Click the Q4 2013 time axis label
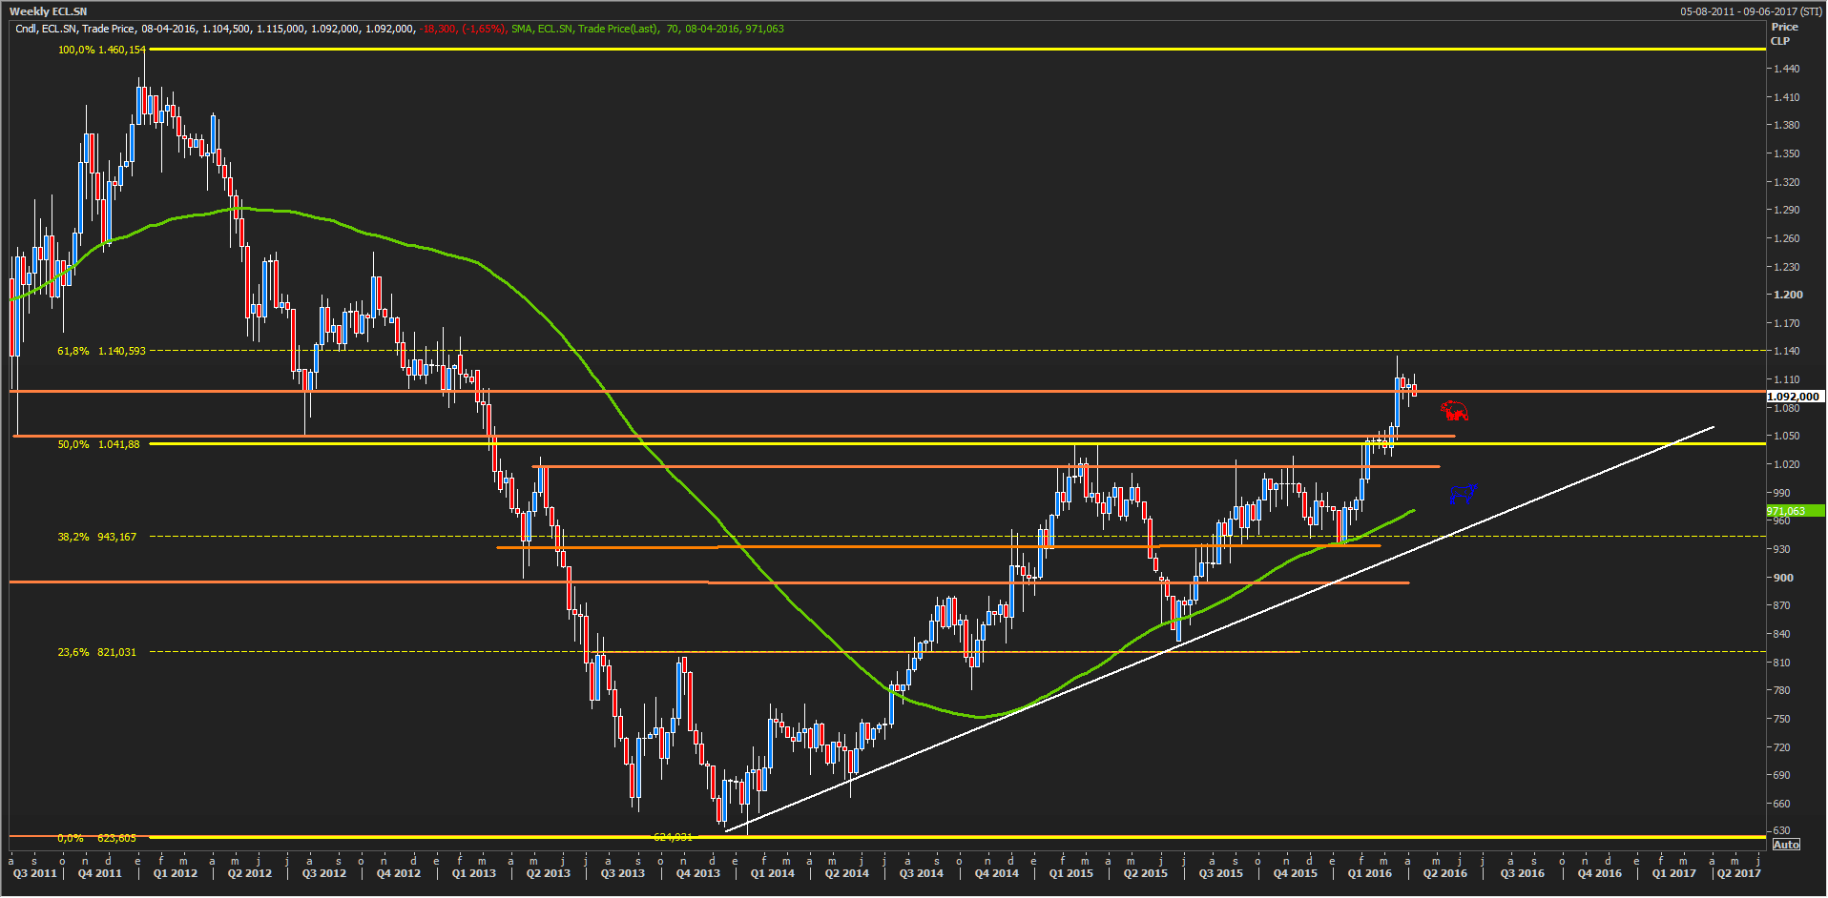 pos(698,873)
